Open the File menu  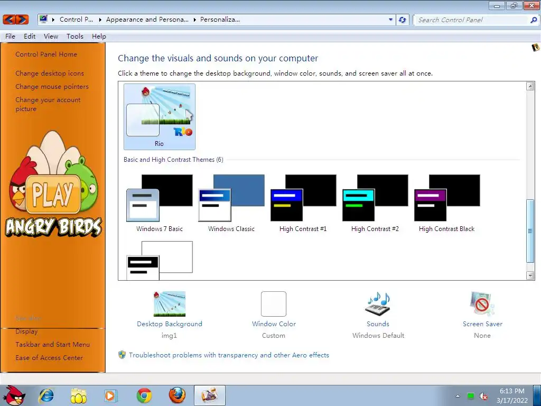pyautogui.click(x=10, y=36)
